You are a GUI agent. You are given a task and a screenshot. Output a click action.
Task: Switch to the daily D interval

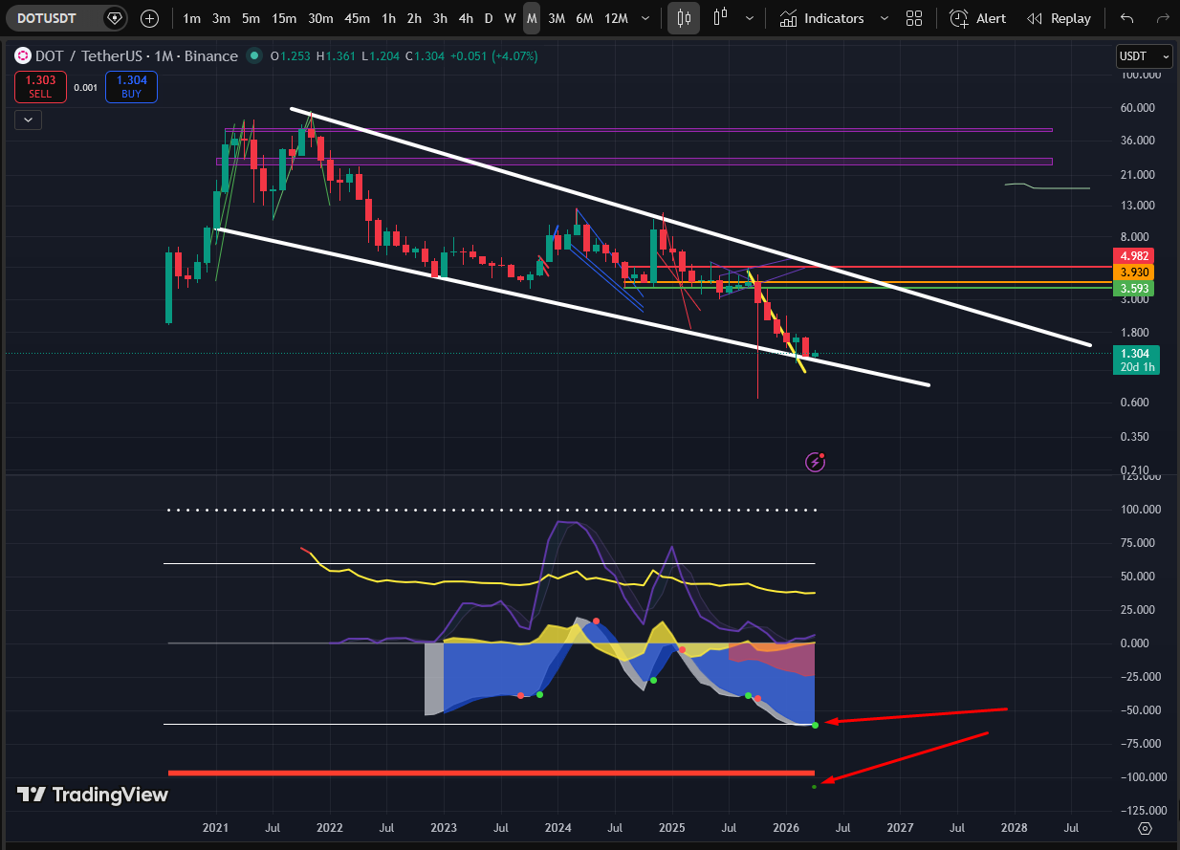(x=489, y=18)
